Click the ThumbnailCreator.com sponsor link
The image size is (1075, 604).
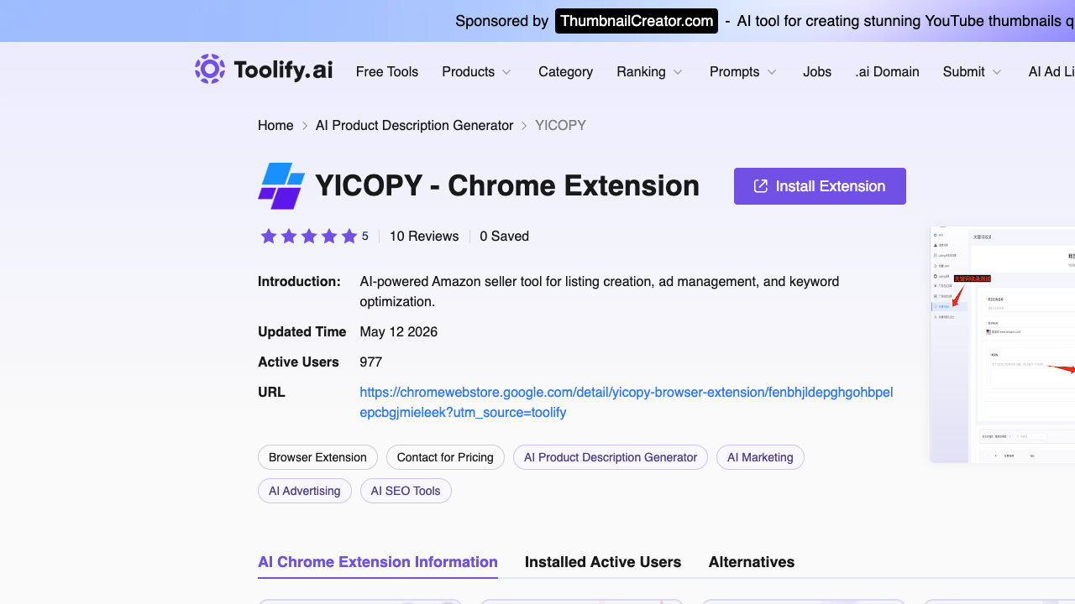click(637, 21)
